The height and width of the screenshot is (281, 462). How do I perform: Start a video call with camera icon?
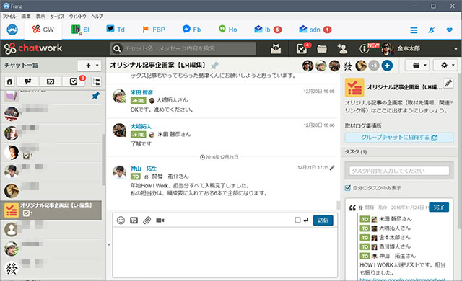160,220
